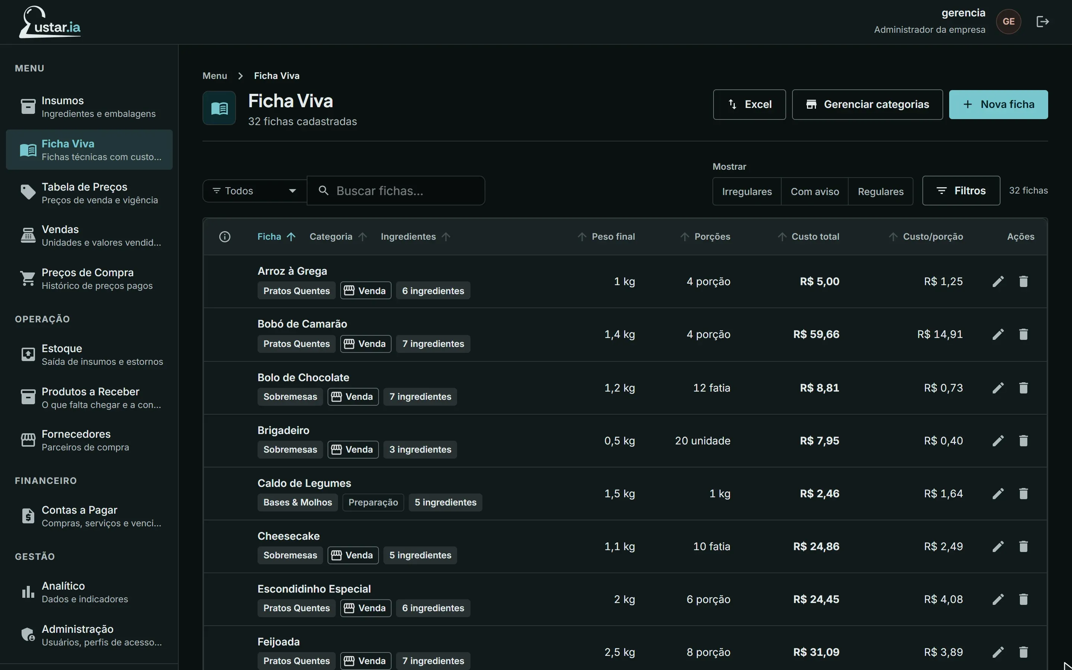Click the search magnifier icon
Image resolution: width=1072 pixels, height=670 pixels.
[x=324, y=191]
